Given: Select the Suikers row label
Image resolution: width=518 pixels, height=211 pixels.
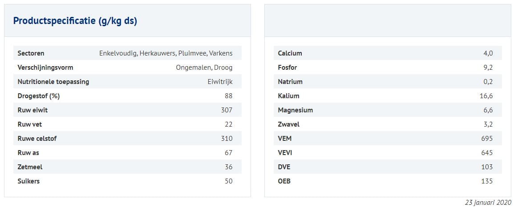Looking at the screenshot, I should tap(29, 181).
